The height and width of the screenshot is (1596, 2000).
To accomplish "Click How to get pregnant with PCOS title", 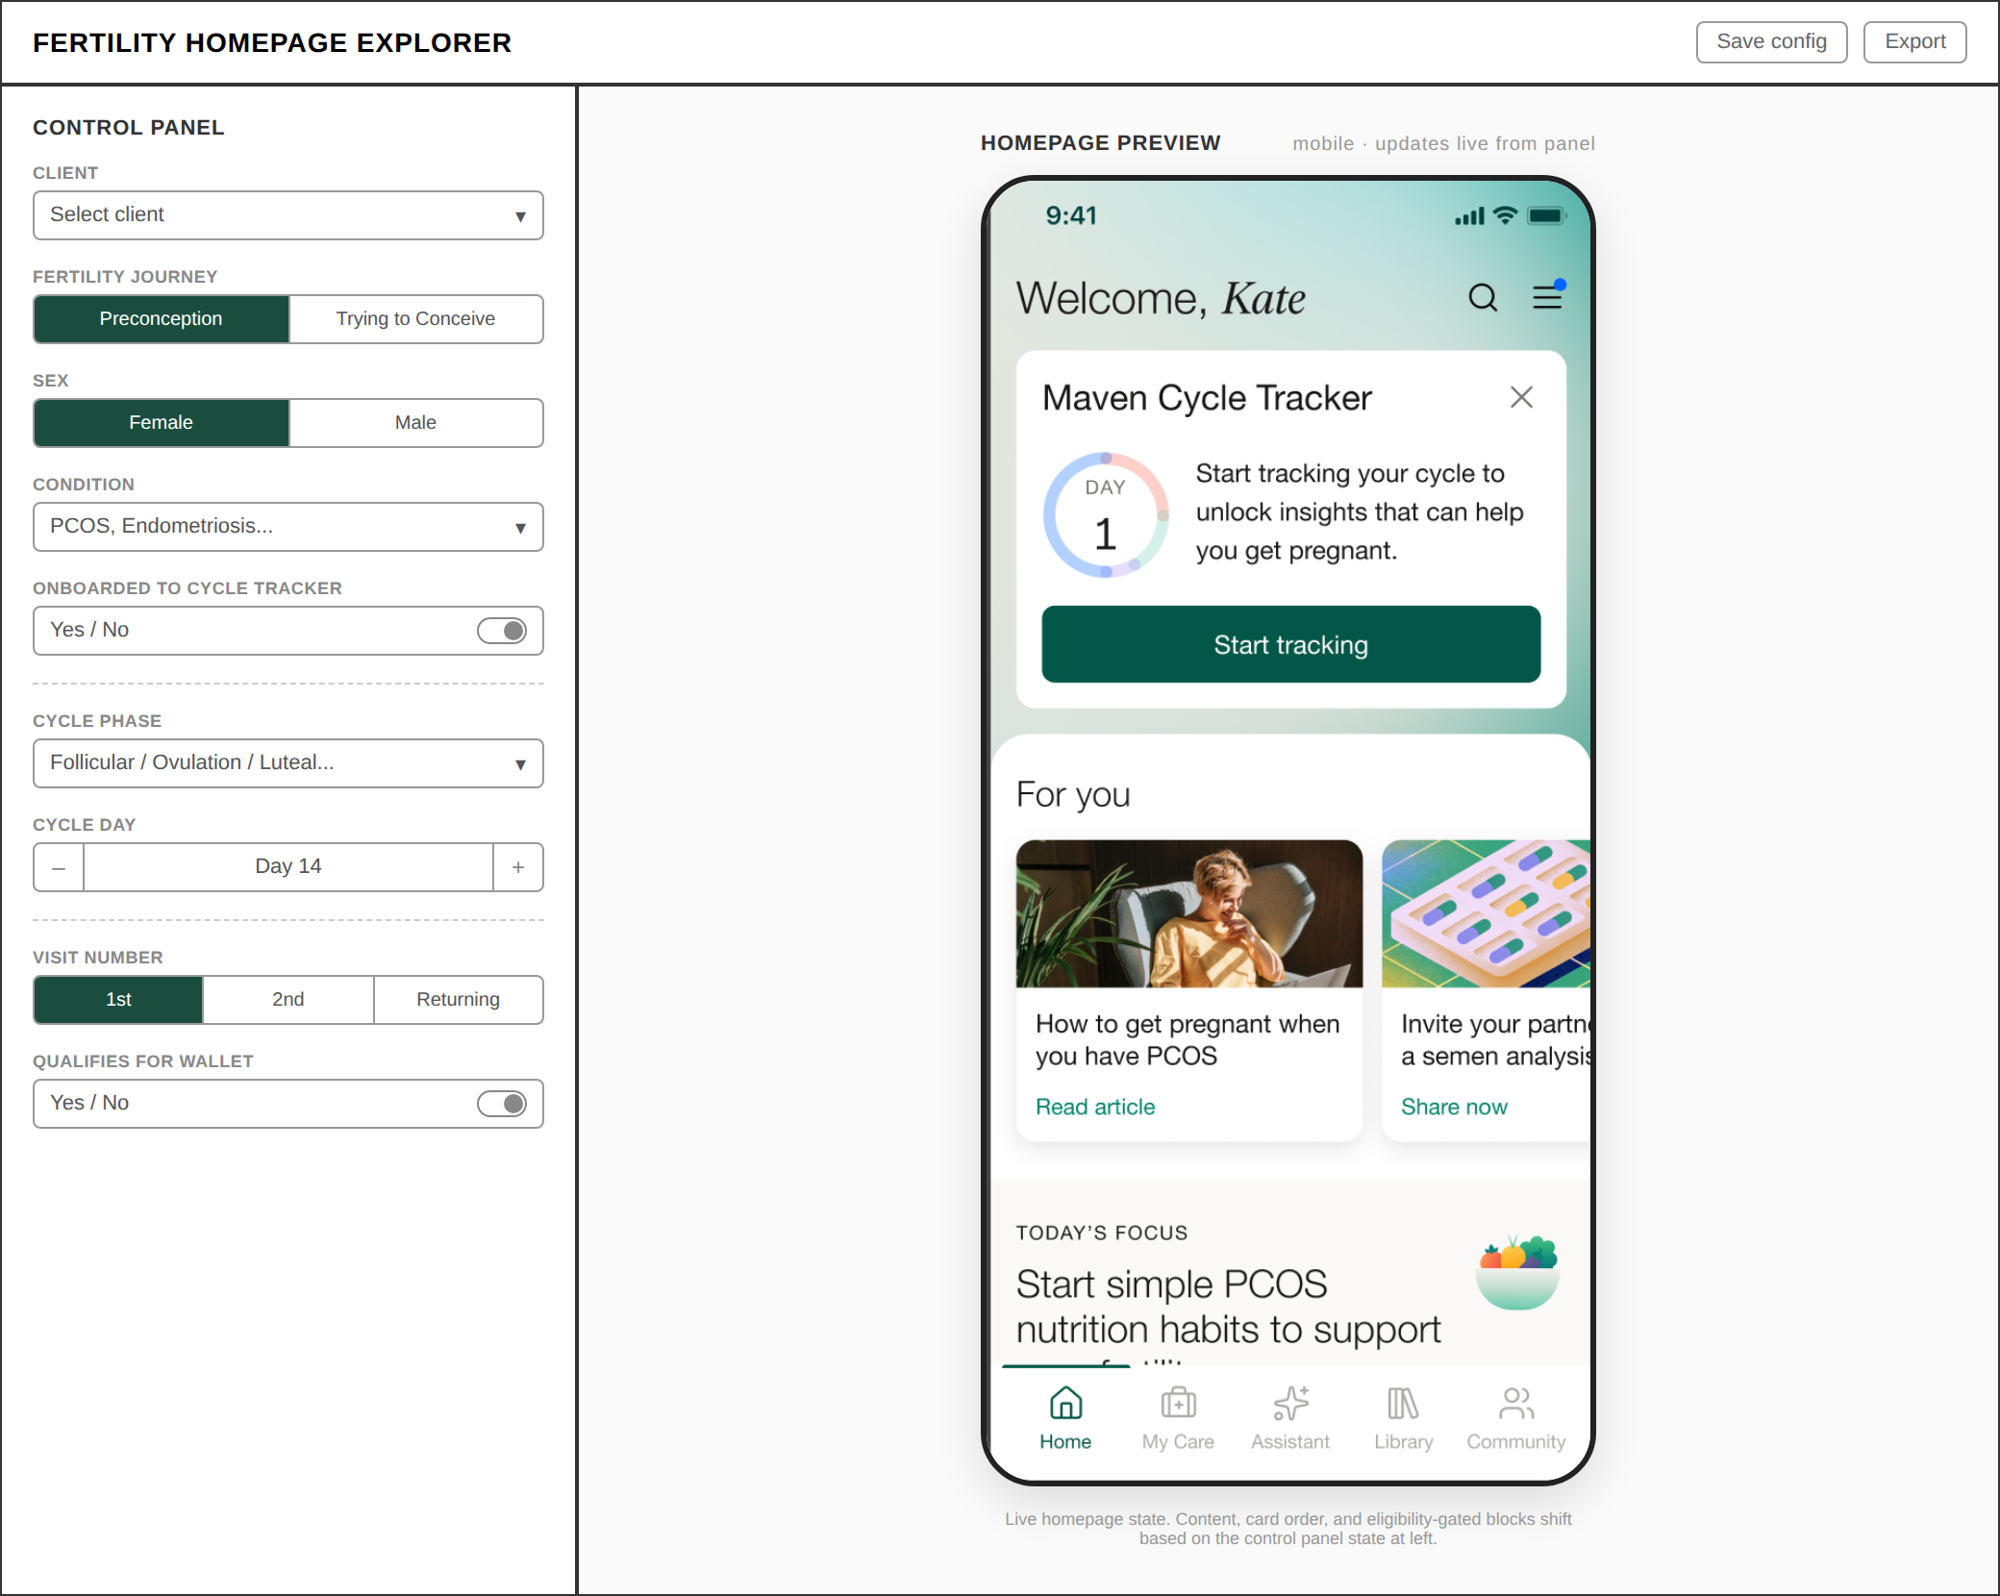I will [x=1187, y=1039].
